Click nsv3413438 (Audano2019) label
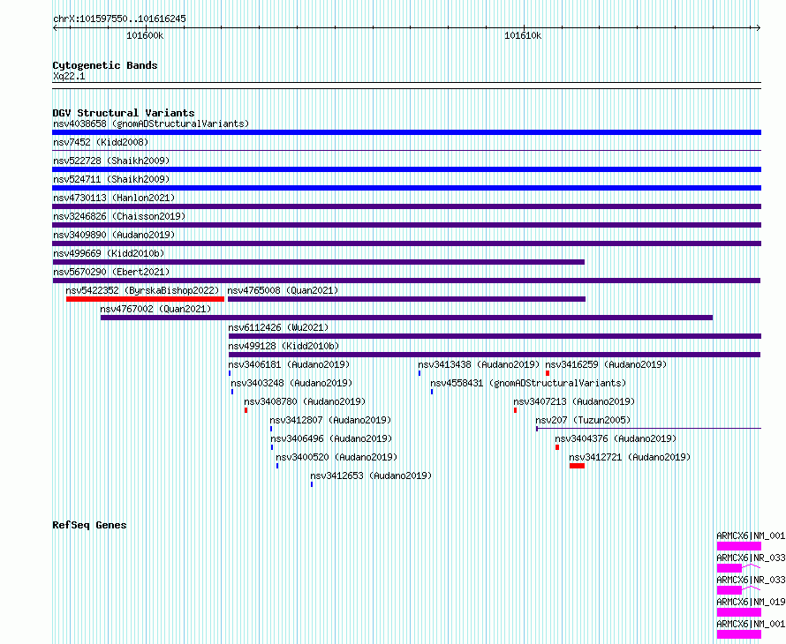This screenshot has width=786, height=644. (479, 364)
